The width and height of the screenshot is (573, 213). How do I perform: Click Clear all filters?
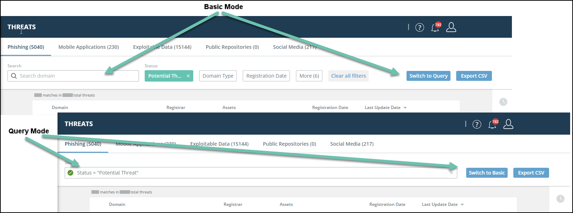pos(348,76)
